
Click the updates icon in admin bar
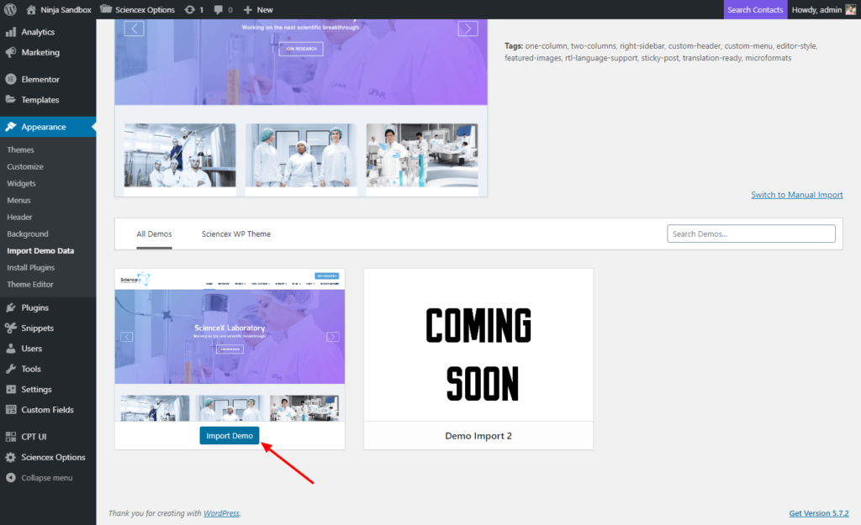click(x=190, y=9)
